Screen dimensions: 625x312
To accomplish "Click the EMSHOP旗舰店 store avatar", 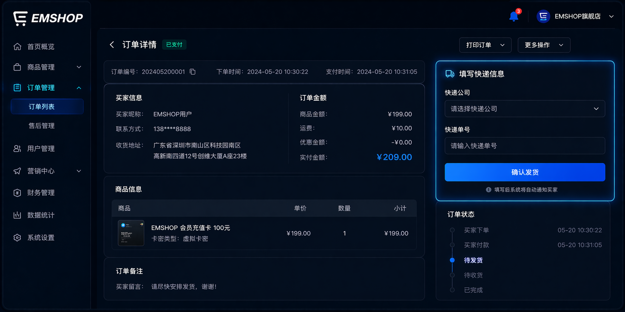I will tap(543, 16).
